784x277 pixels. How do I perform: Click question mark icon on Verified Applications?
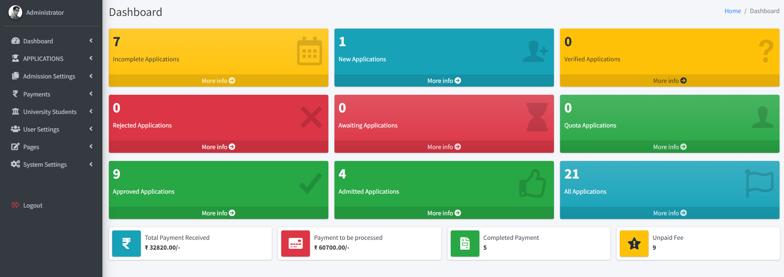(x=766, y=51)
